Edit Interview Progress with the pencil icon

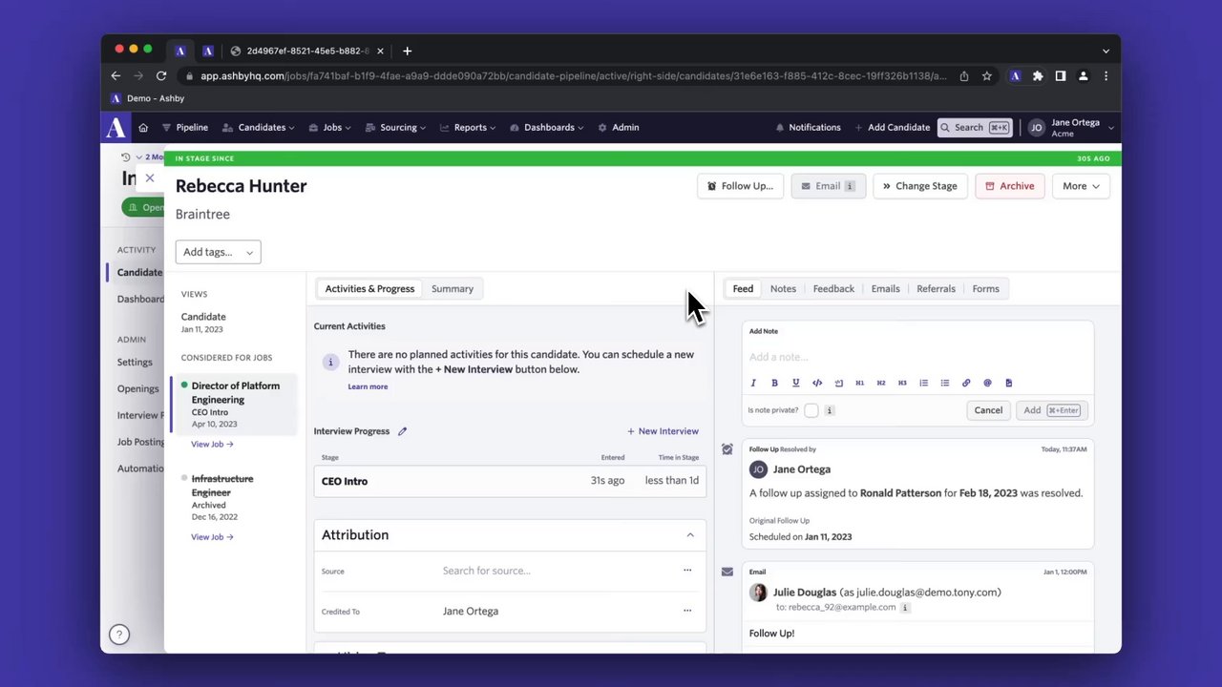(x=402, y=431)
